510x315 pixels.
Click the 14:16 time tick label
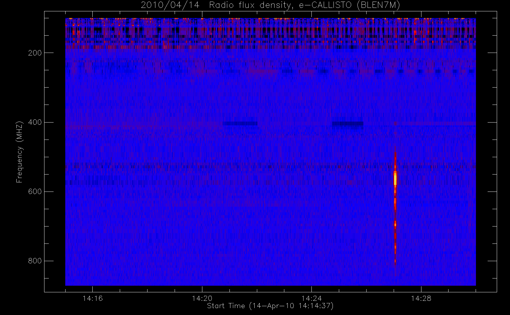(93, 298)
